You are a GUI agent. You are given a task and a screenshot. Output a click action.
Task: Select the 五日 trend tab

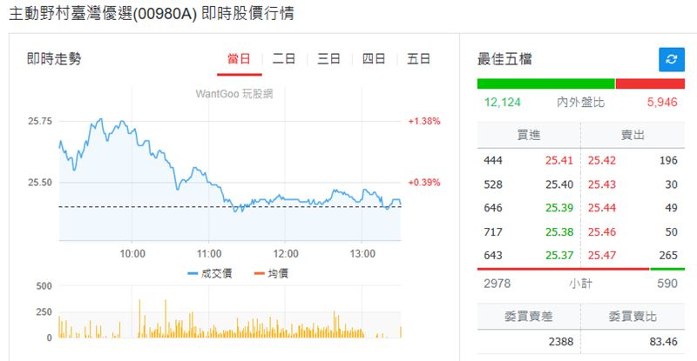click(419, 59)
